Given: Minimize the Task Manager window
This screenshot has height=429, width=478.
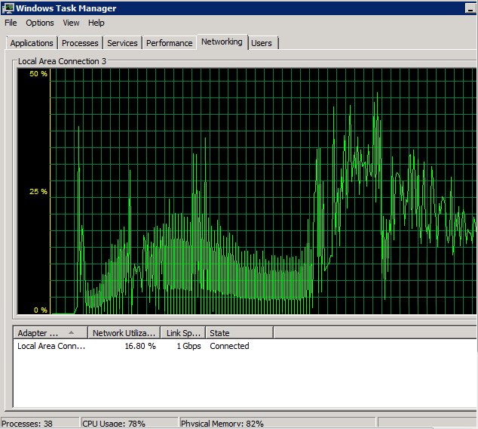Looking at the screenshot, I should click(x=470, y=8).
